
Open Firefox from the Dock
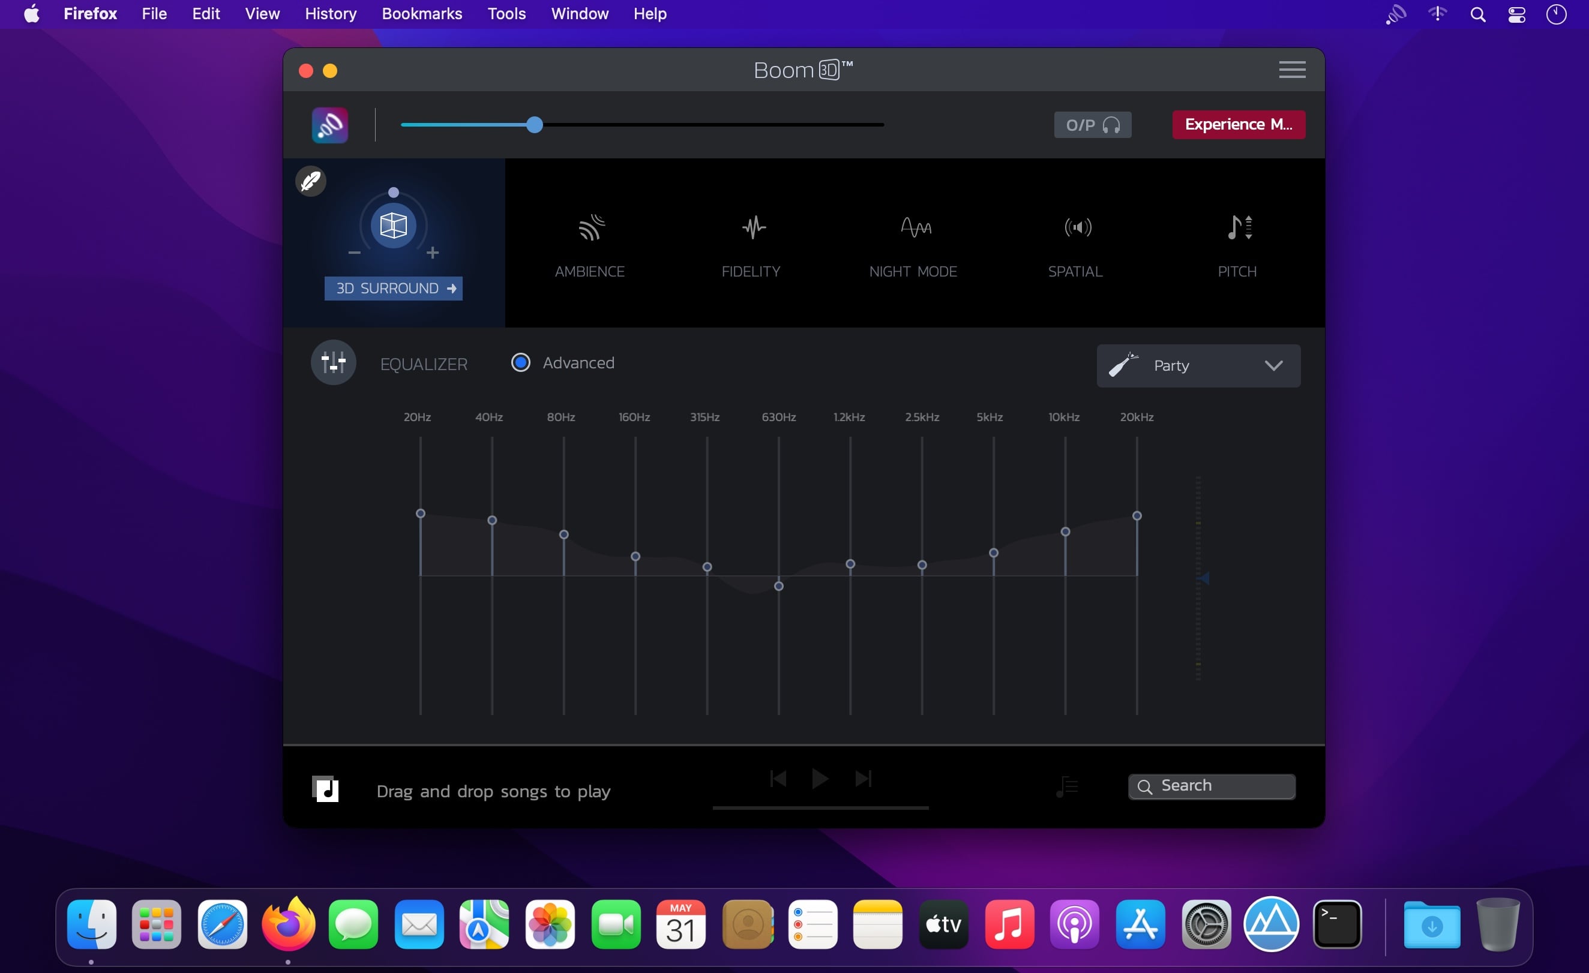pos(288,924)
